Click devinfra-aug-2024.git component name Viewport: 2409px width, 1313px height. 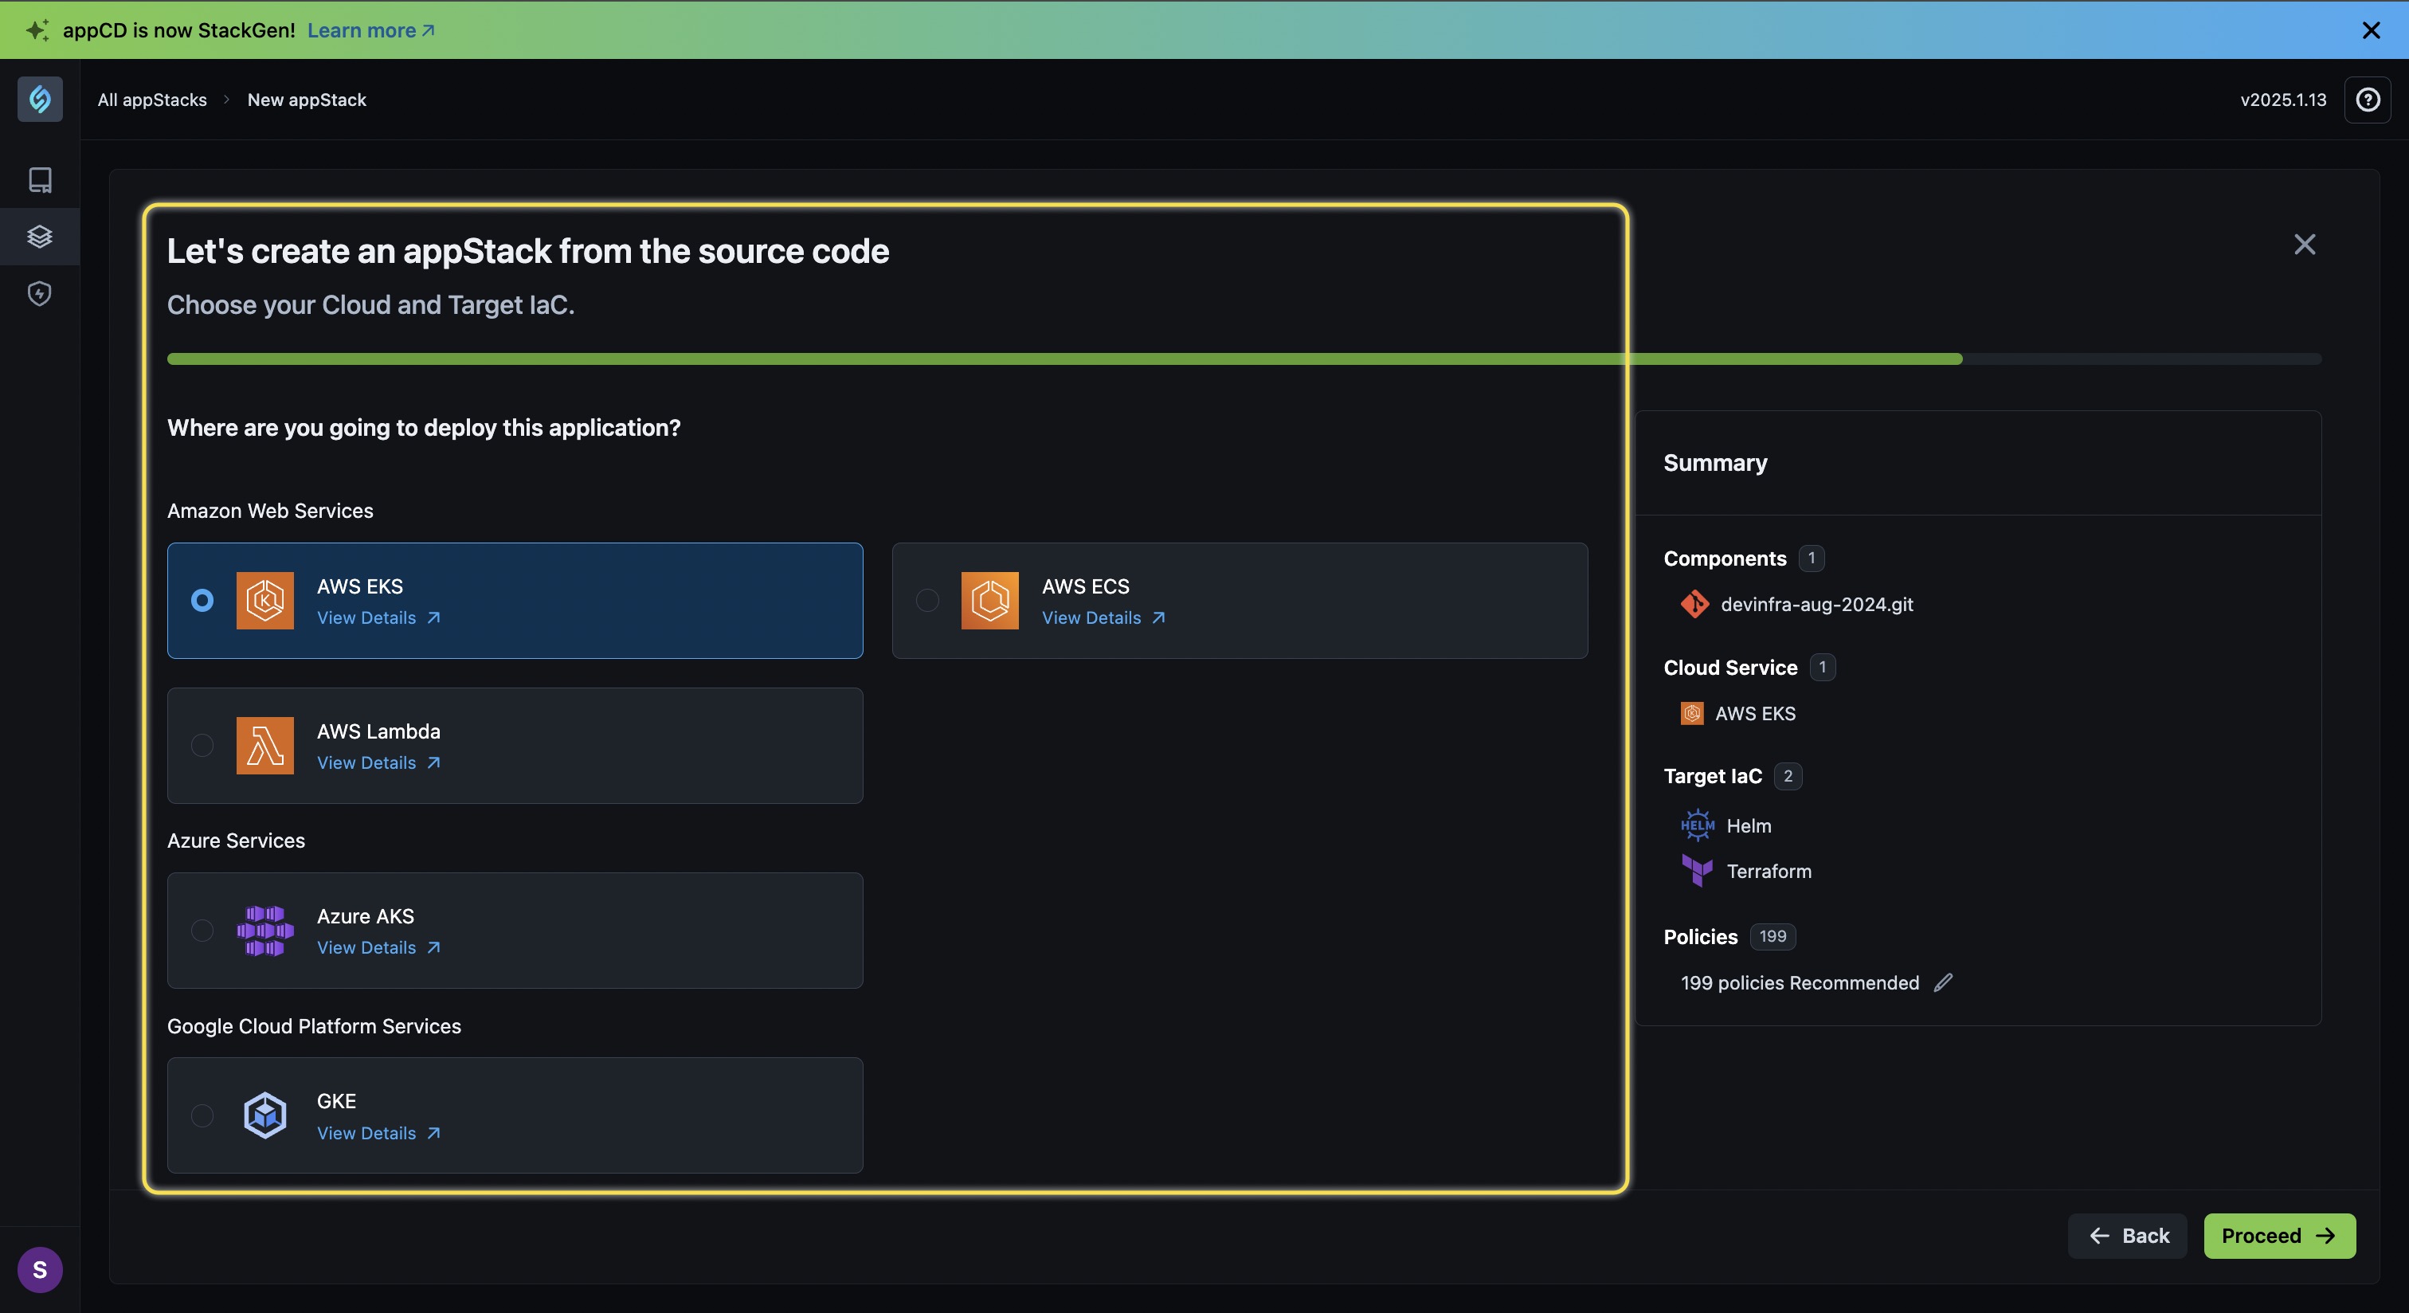tap(1816, 605)
